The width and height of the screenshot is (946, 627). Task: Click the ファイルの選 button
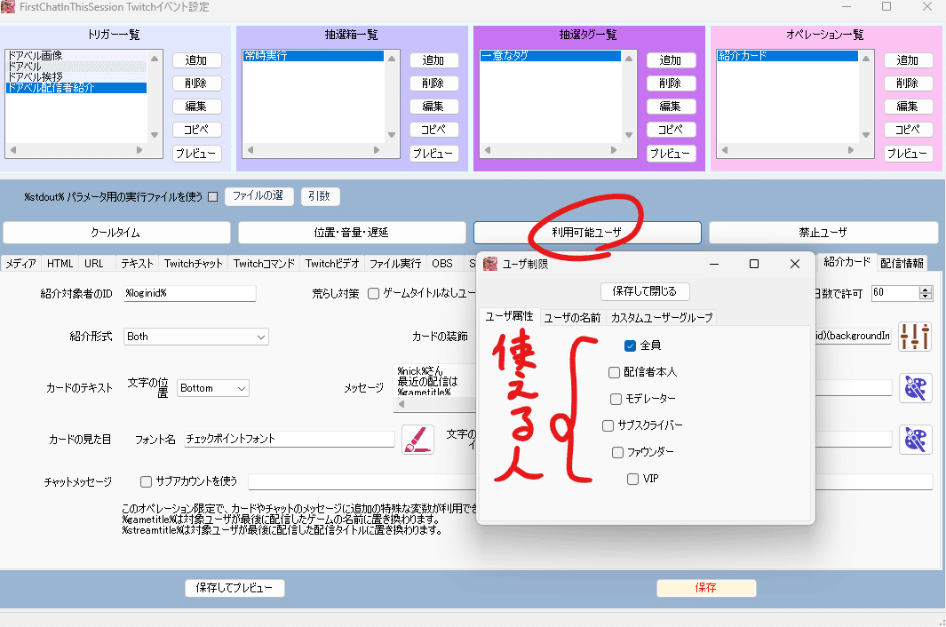coord(258,196)
